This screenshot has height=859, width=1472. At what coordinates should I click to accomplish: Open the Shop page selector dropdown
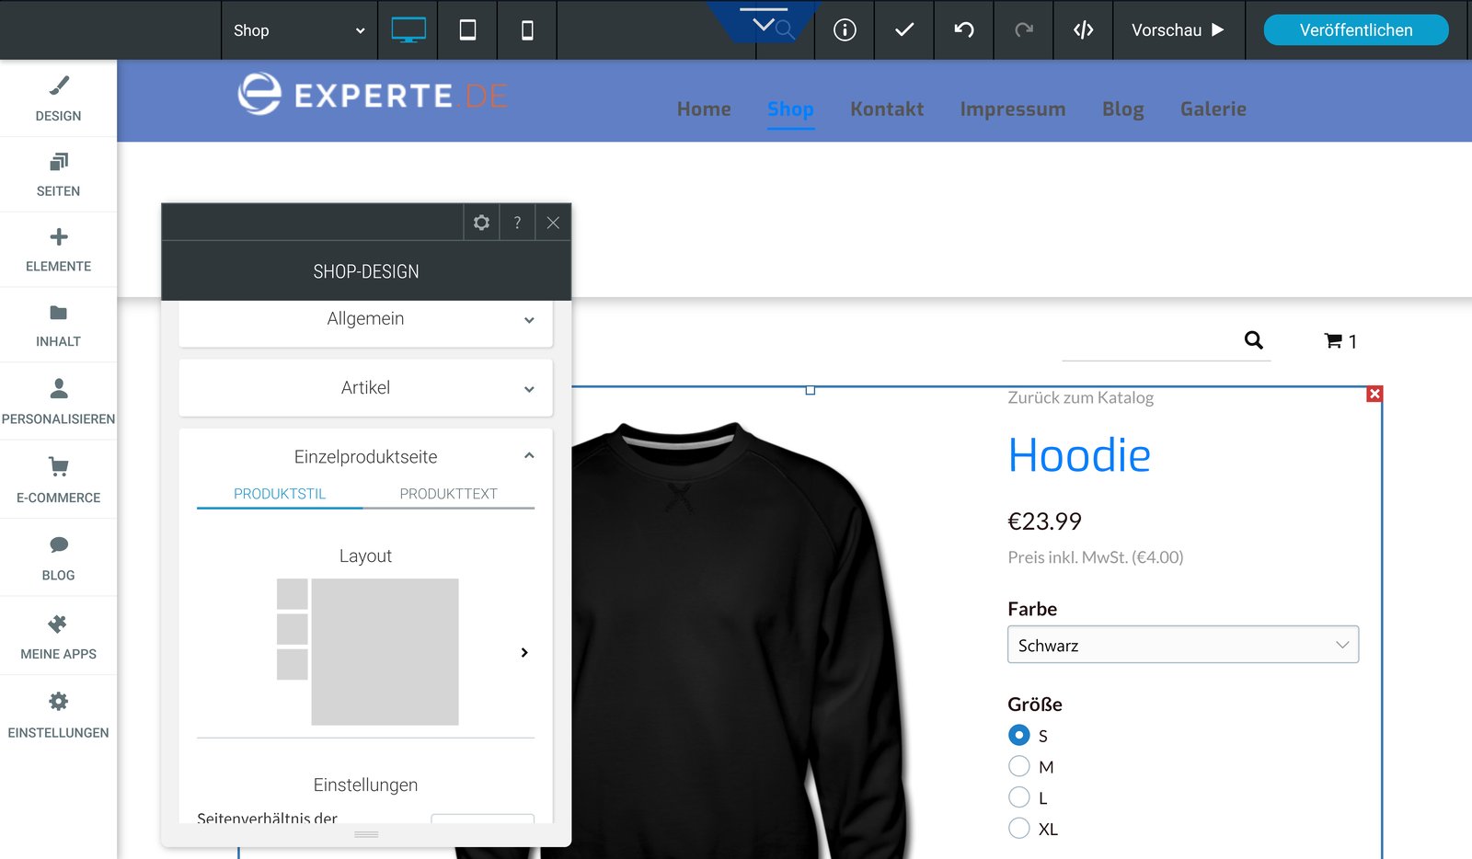point(297,29)
